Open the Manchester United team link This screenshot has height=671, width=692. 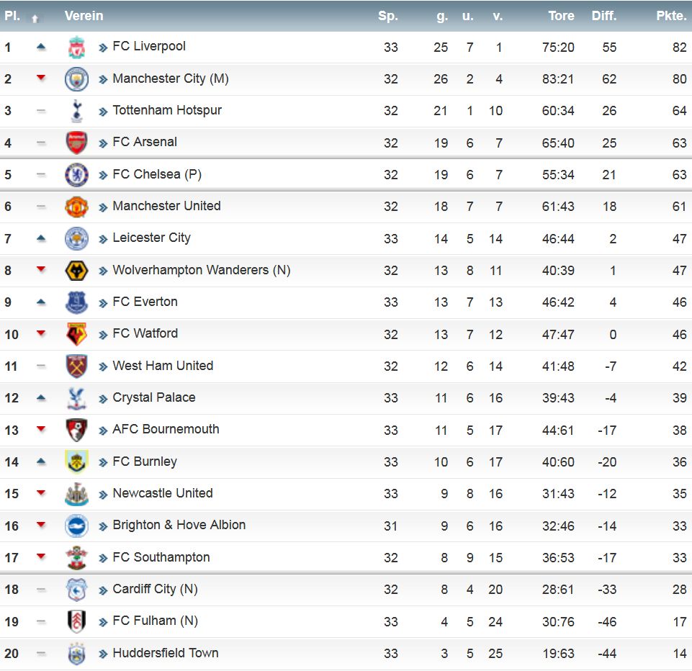[166, 206]
